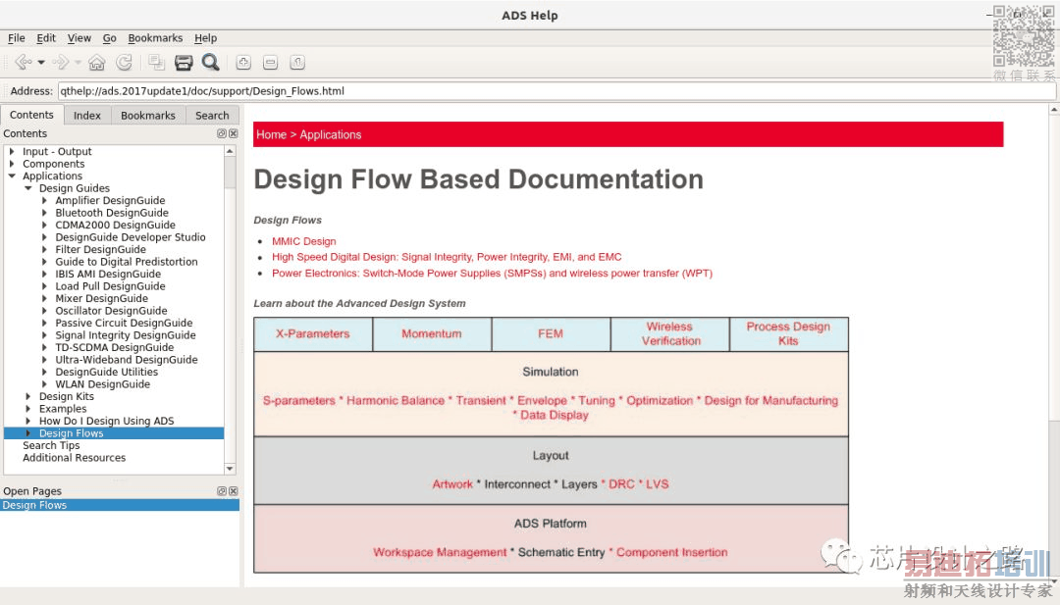1060x605 pixels.
Task: Select How Do I Design Using ADS
Action: tap(107, 421)
